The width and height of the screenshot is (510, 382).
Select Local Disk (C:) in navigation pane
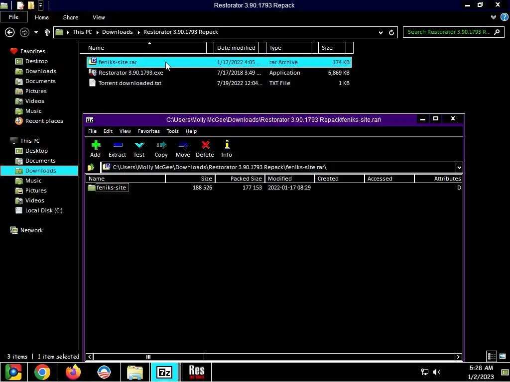pyautogui.click(x=44, y=210)
